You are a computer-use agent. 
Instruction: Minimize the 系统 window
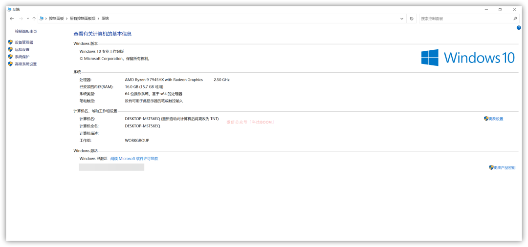tap(486, 9)
